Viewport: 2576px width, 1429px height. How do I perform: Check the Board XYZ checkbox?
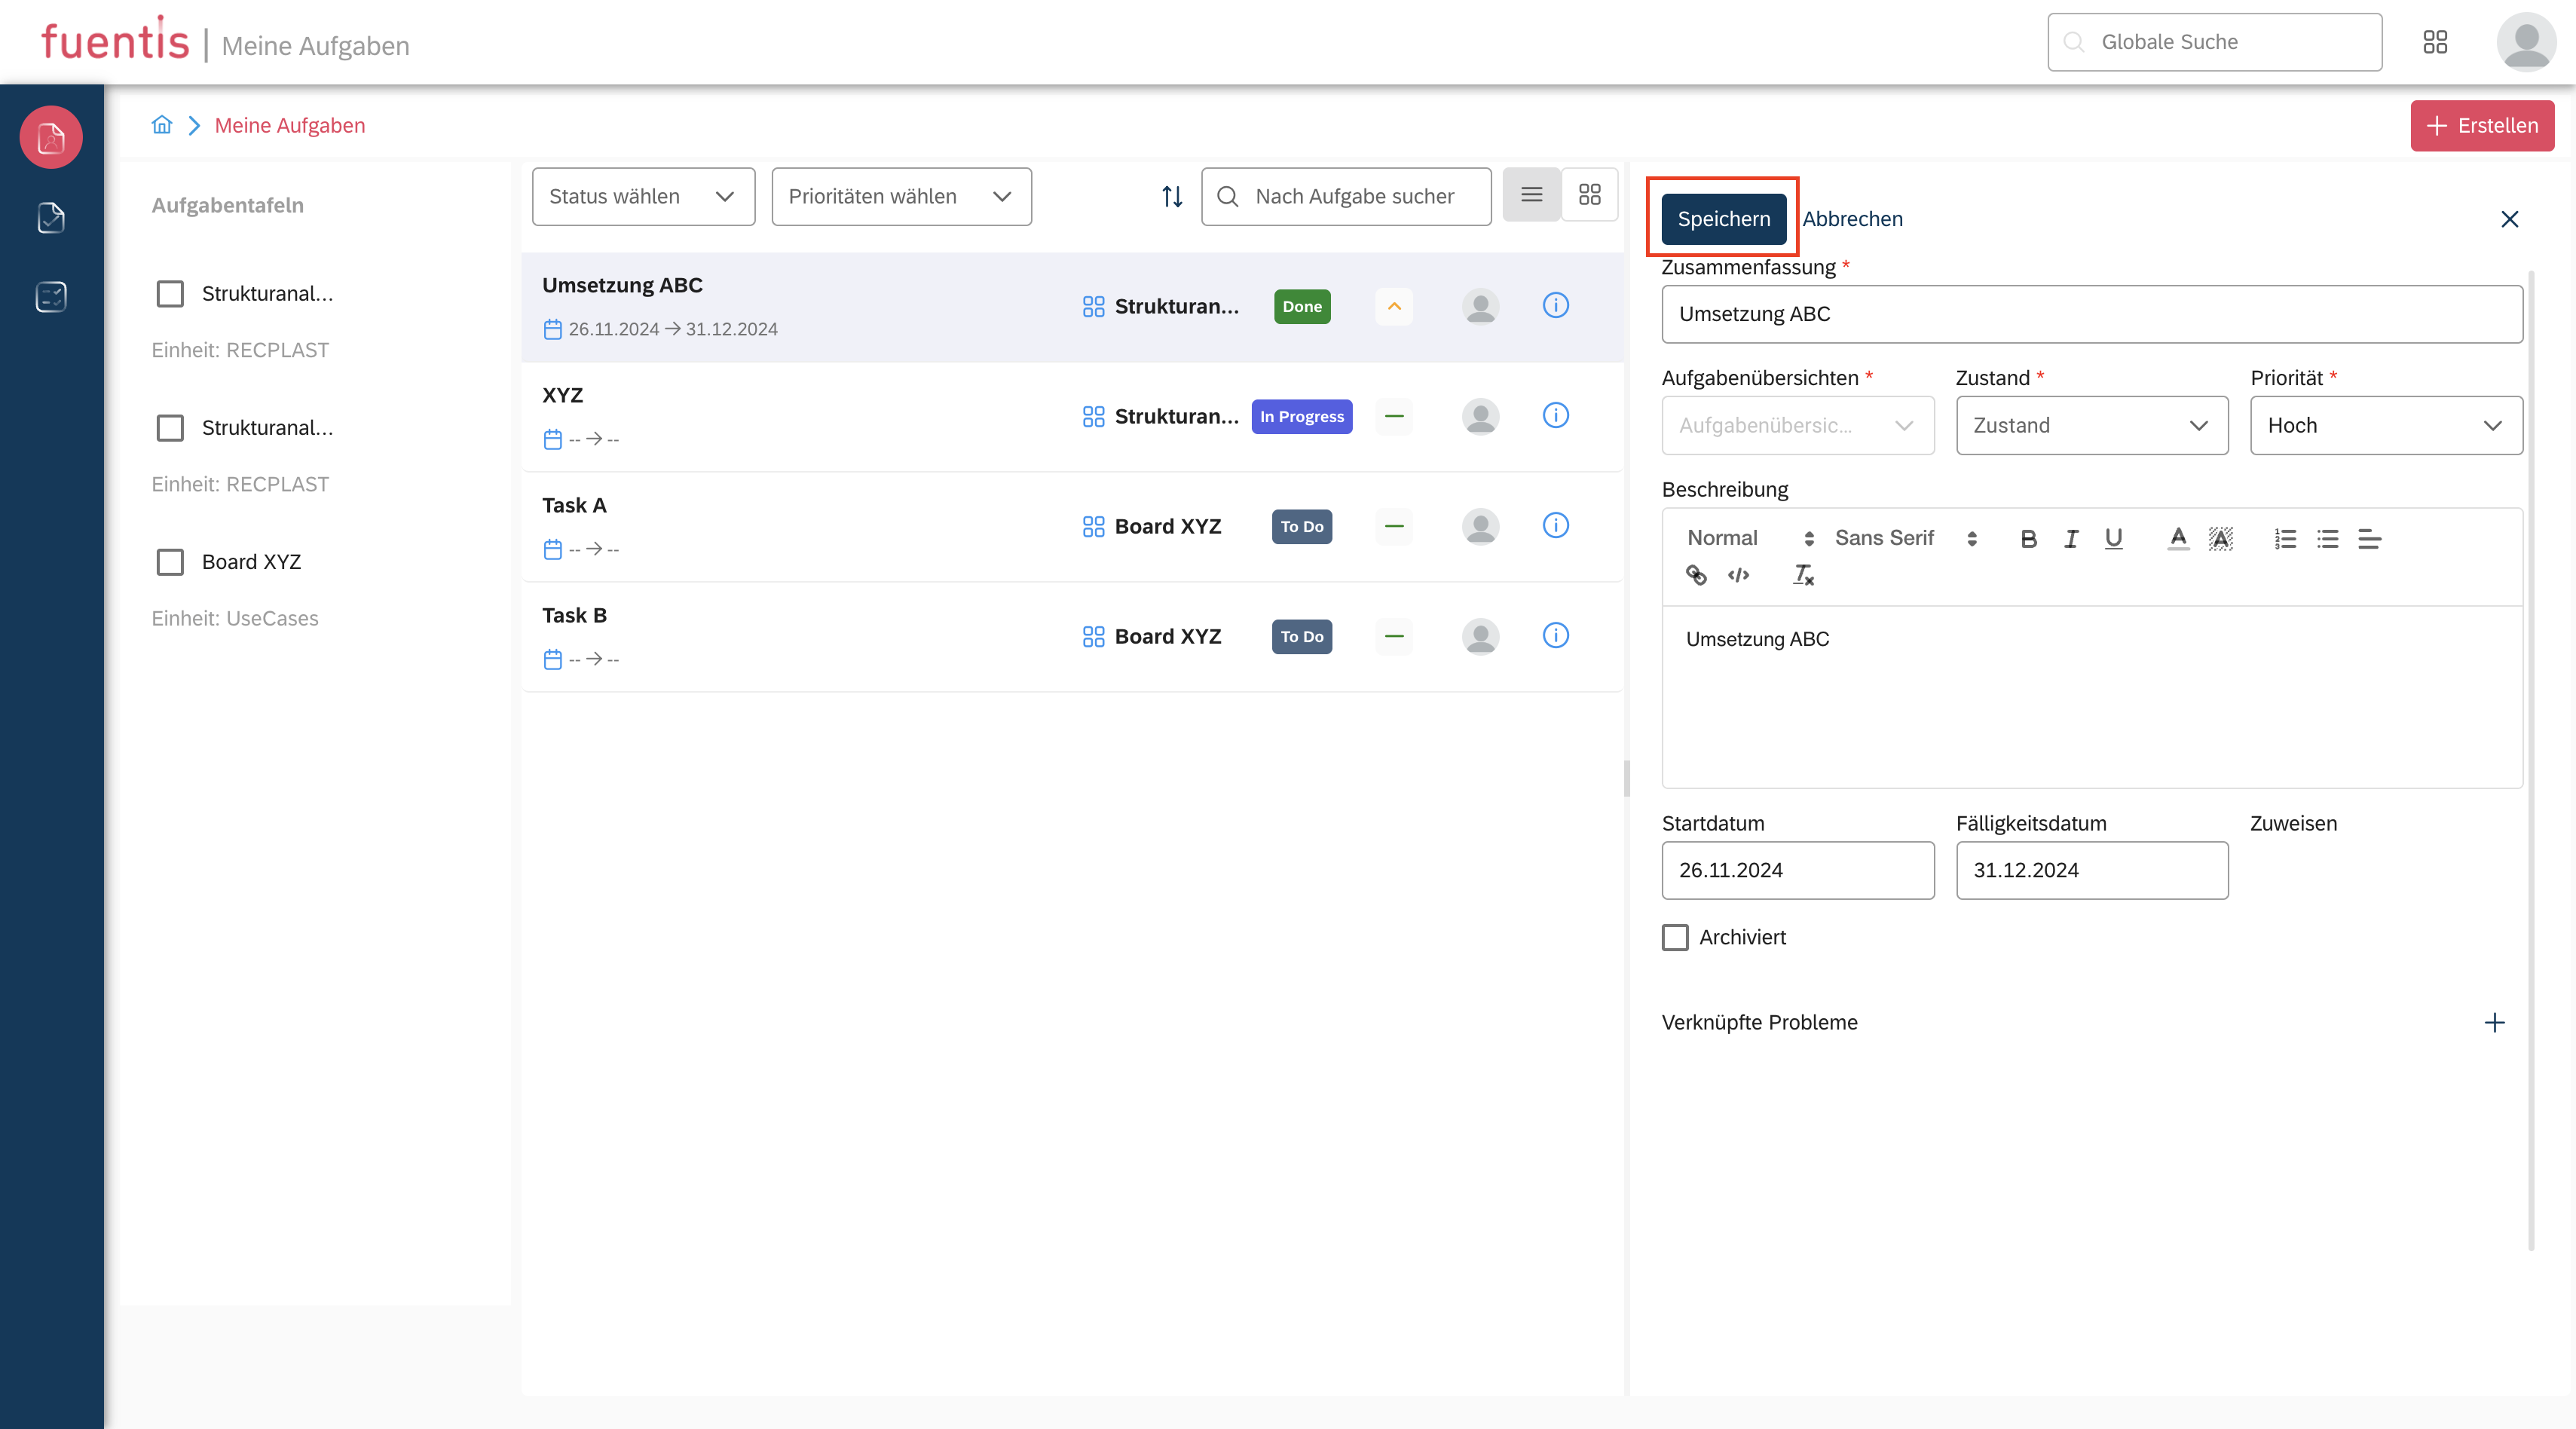click(170, 562)
